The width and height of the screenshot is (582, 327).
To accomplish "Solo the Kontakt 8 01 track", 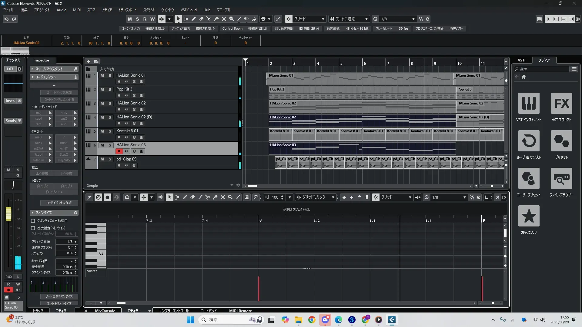I will 110,131.
